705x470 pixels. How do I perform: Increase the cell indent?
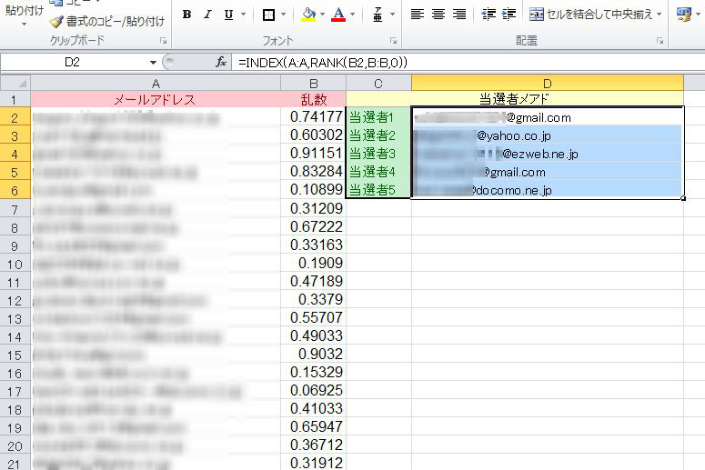509,15
